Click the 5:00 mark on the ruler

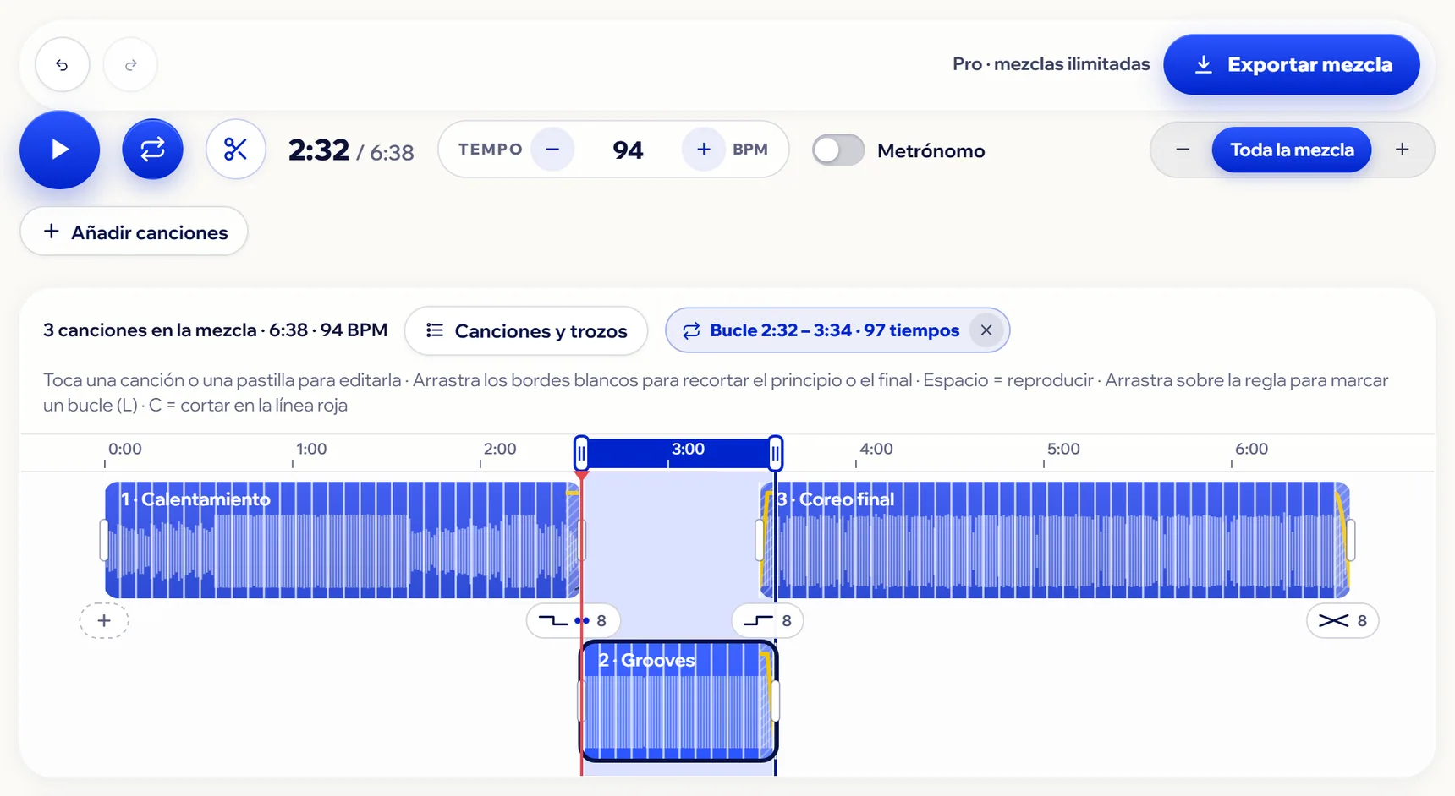point(1063,450)
